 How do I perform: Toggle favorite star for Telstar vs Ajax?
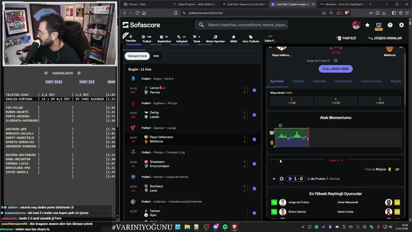coord(254,213)
